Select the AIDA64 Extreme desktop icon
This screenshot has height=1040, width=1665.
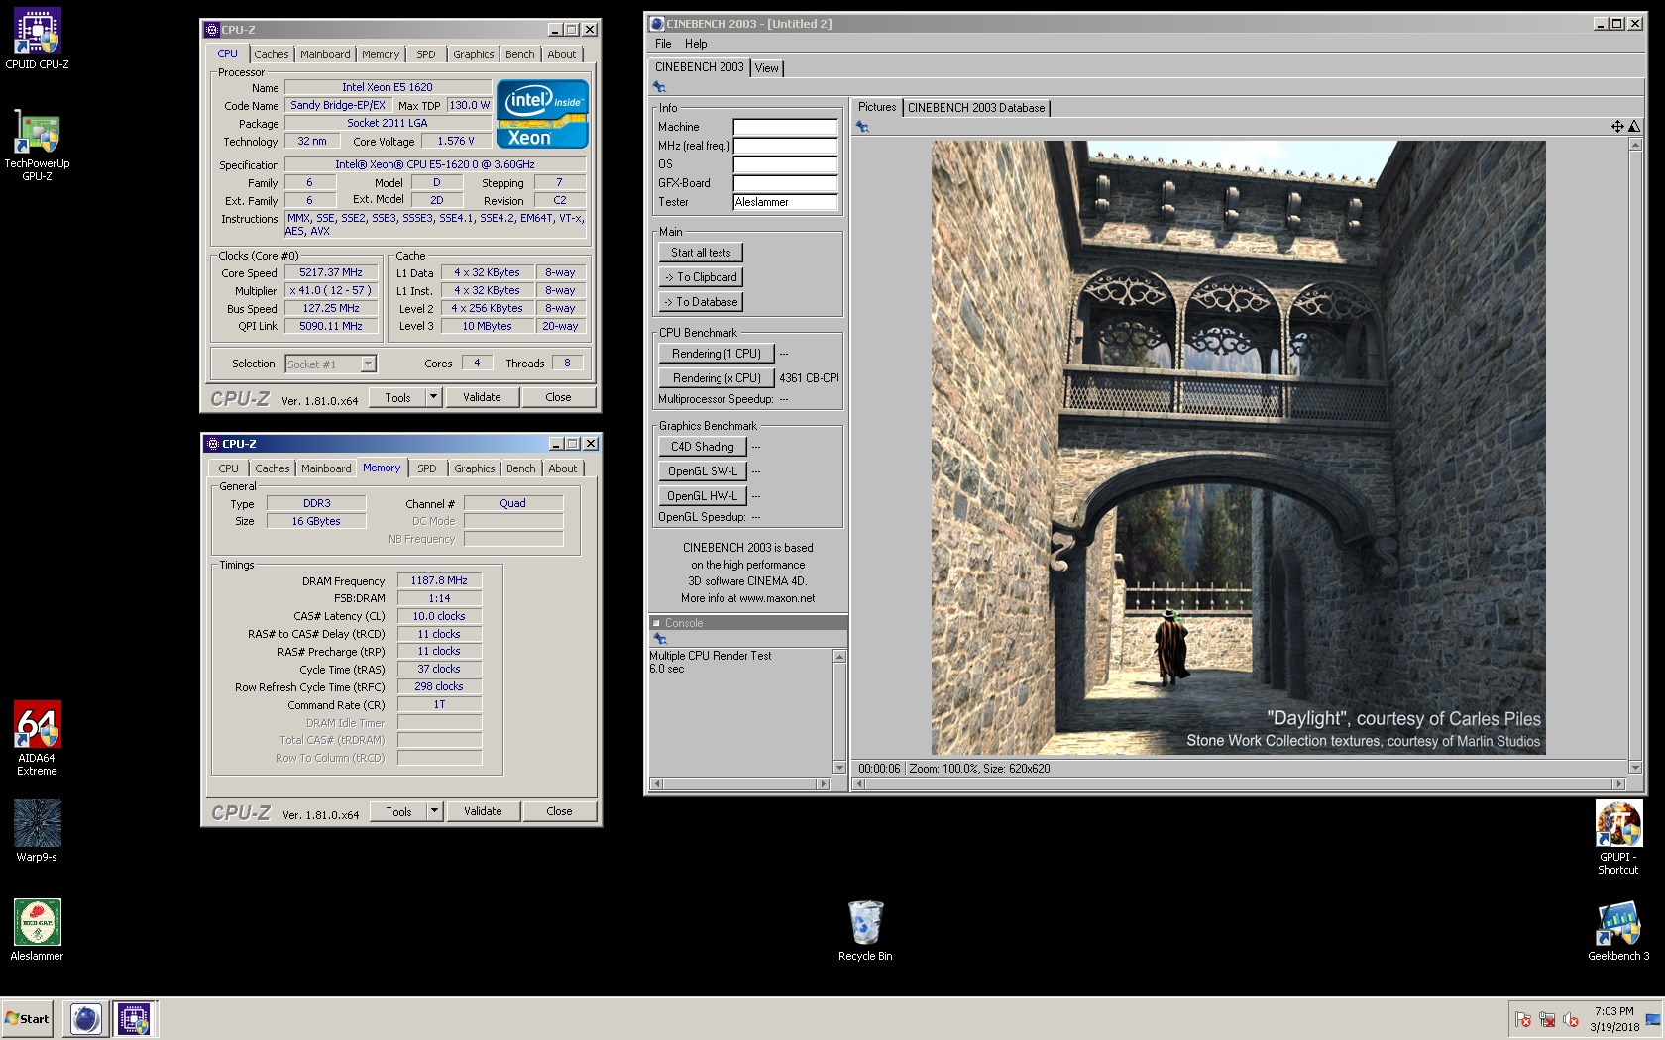(37, 738)
